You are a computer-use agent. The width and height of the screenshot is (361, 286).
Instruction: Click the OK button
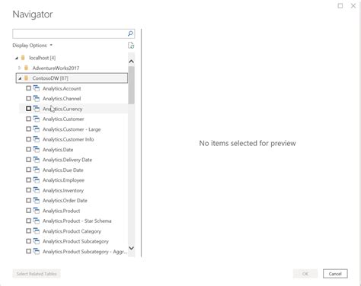click(305, 274)
